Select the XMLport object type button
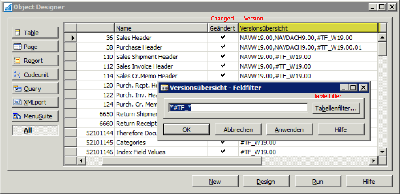The image size is (401, 195). [x=35, y=102]
